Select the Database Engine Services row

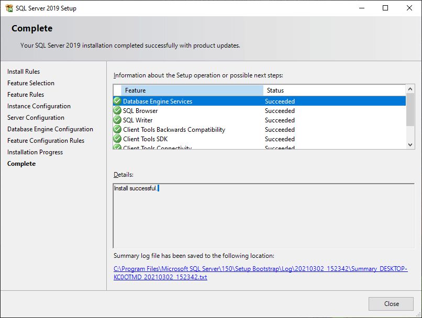click(260, 101)
